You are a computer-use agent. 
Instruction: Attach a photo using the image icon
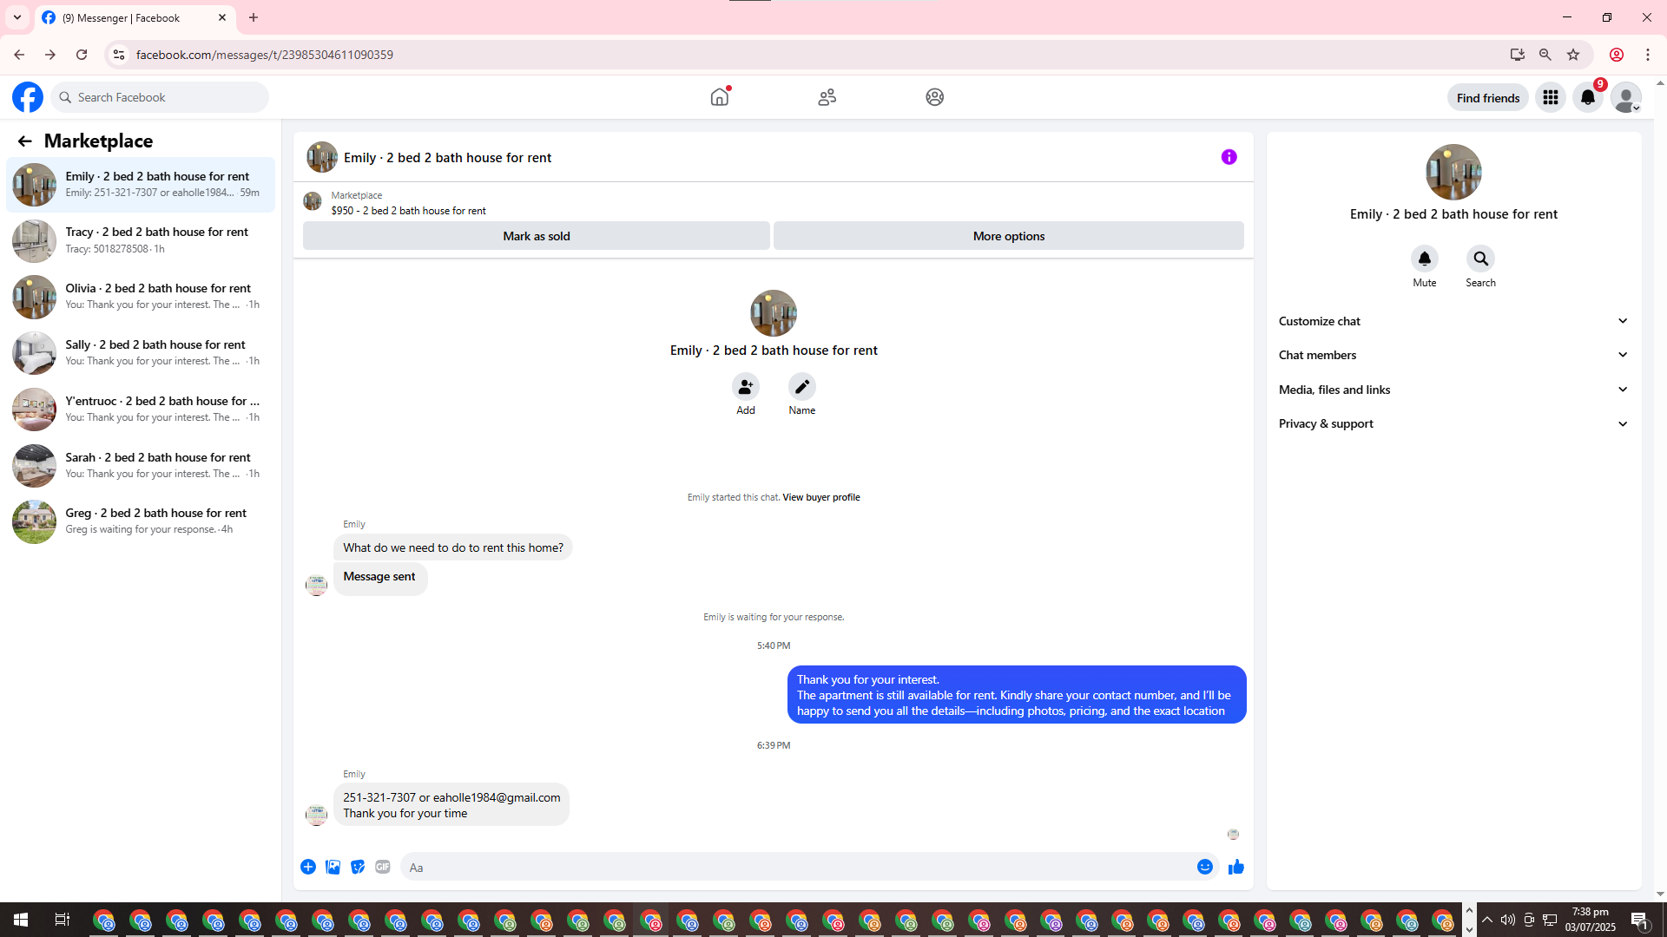333,867
